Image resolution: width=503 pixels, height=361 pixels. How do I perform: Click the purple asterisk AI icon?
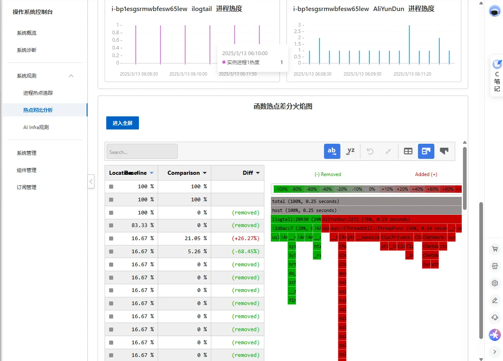coord(495,335)
